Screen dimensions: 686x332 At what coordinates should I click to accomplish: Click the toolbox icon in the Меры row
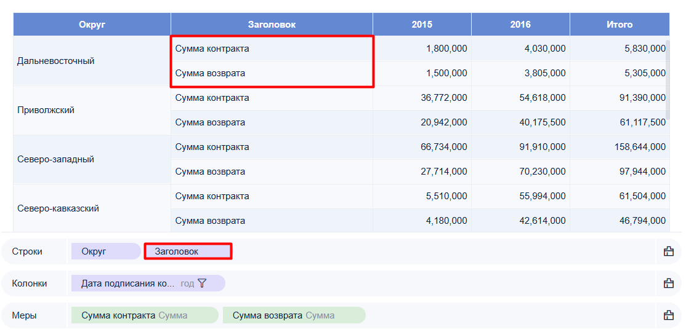pos(669,315)
